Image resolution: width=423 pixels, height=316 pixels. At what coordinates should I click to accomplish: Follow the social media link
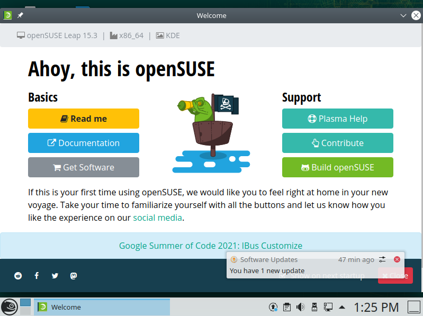click(158, 218)
